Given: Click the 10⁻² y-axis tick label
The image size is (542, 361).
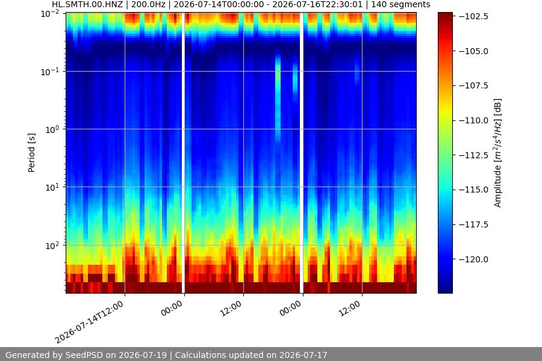Looking at the screenshot, I should (x=50, y=14).
